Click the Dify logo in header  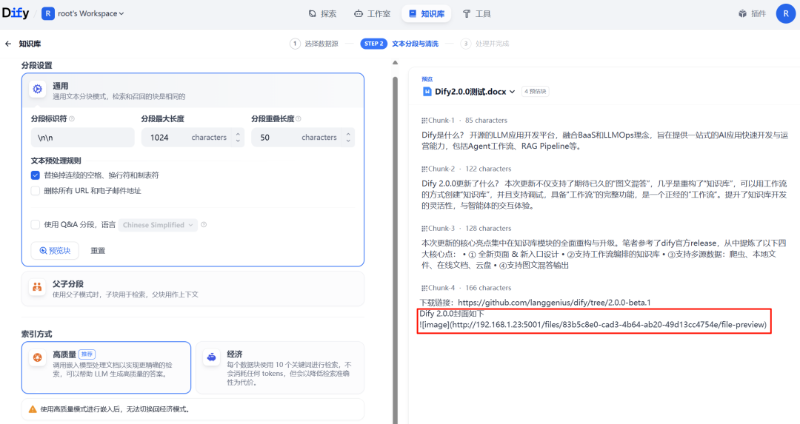pyautogui.click(x=17, y=13)
